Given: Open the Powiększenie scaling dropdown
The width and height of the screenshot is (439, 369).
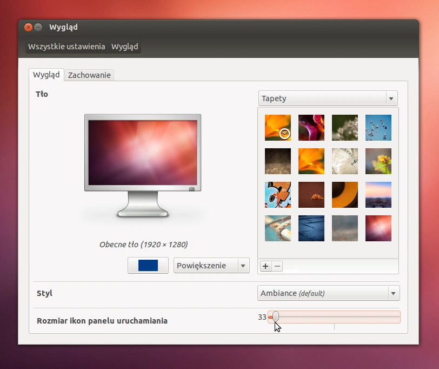Looking at the screenshot, I should pos(211,265).
